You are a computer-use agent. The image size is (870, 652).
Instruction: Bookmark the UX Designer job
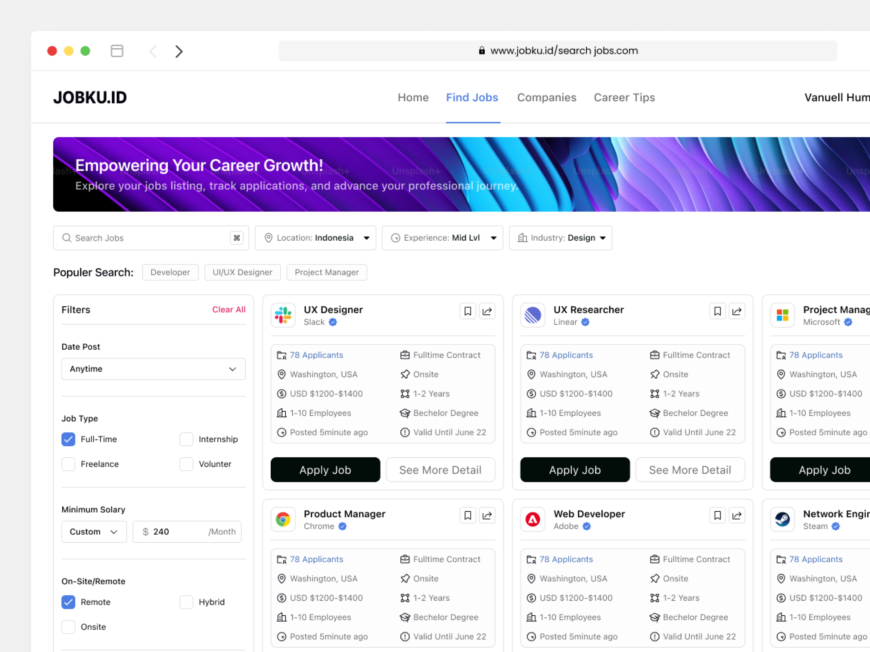click(467, 311)
